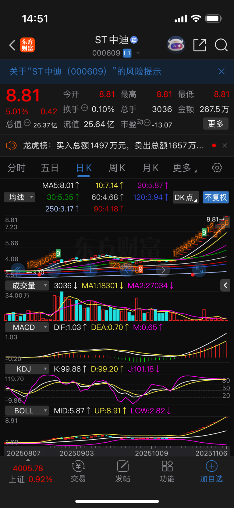The width and height of the screenshot is (234, 508).
Task: Select the 日K tab
Action: click(x=83, y=168)
